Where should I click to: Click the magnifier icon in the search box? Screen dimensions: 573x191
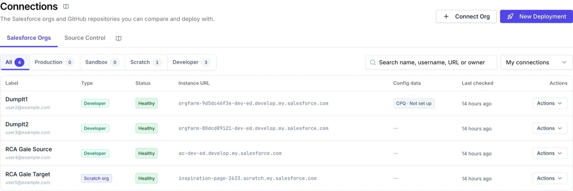point(373,62)
